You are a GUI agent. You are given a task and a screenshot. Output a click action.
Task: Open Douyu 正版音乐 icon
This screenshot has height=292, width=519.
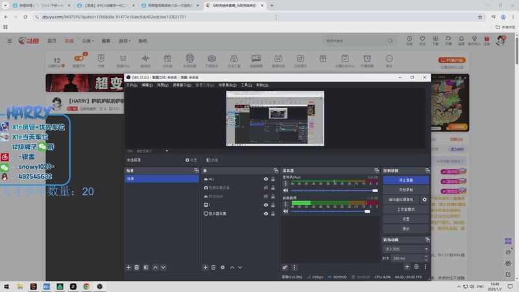pyautogui.click(x=300, y=60)
